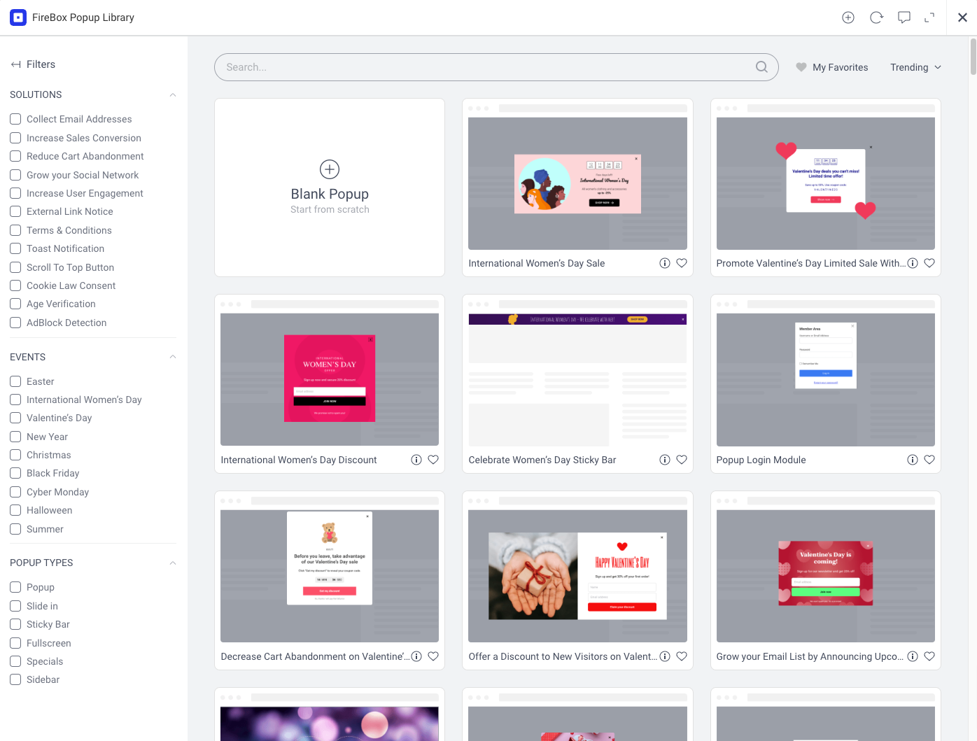This screenshot has width=977, height=741.
Task: Show info for Popup Login Module
Action: coord(913,460)
